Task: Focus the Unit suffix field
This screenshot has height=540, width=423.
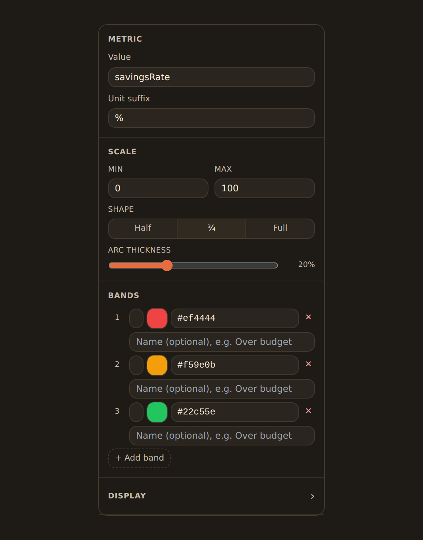Action: 211,118
